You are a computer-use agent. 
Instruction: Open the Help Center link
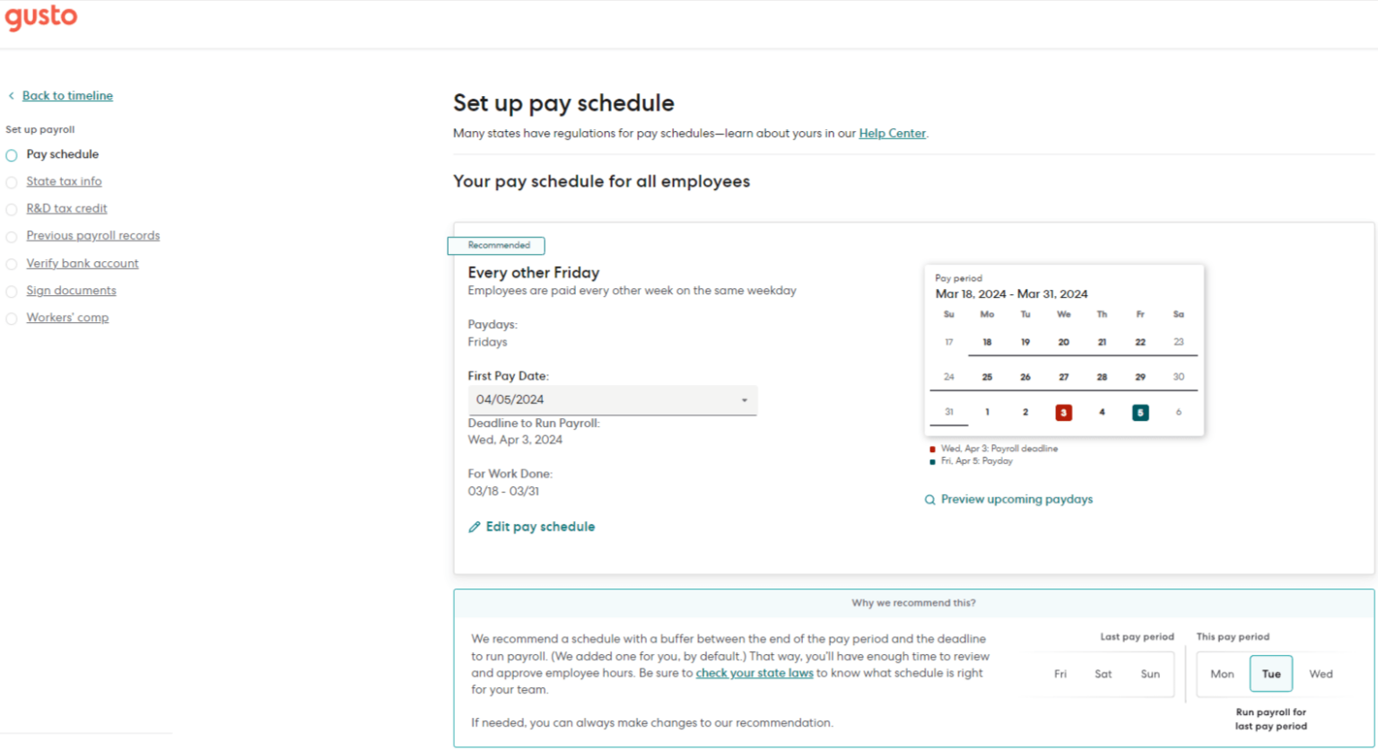click(892, 133)
